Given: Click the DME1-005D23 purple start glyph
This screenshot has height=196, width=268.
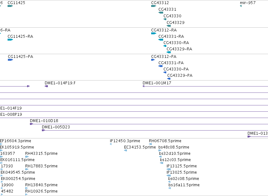Looking at the screenshot, I should (43, 130).
